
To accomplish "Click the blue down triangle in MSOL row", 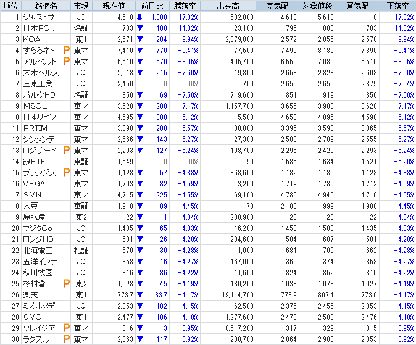I will [140, 106].
